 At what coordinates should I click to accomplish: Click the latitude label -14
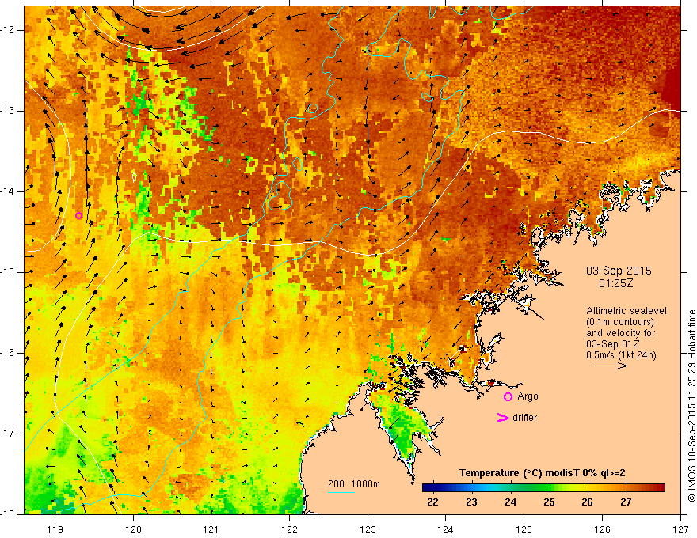click(x=9, y=191)
